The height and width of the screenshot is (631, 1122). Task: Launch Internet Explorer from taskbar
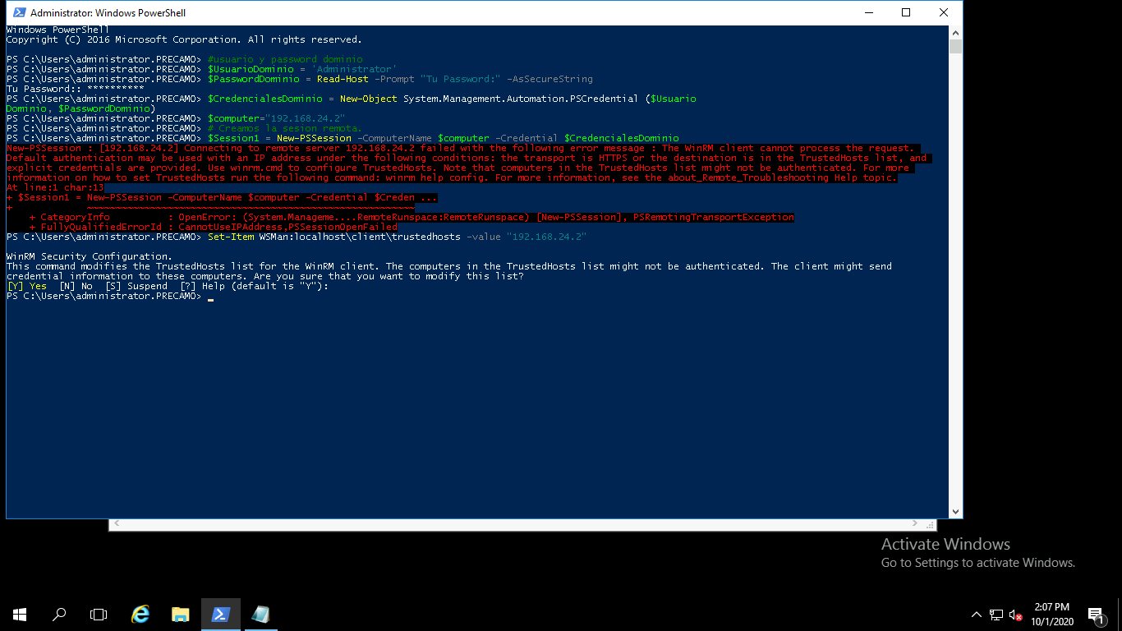pos(141,615)
